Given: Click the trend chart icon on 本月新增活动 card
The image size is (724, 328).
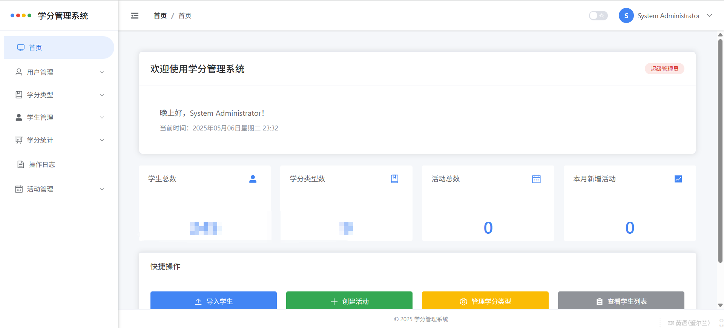Looking at the screenshot, I should tap(678, 179).
